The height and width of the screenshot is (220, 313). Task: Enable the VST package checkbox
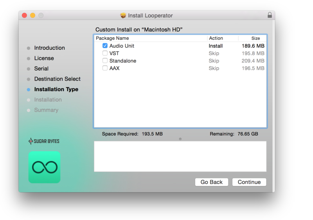pos(105,53)
